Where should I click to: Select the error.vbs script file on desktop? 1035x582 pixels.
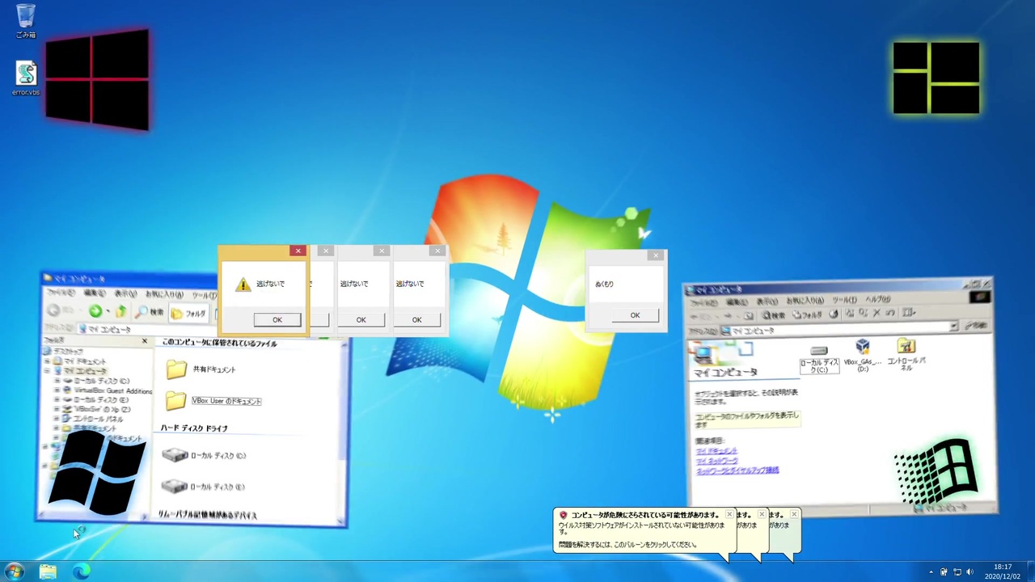26,78
